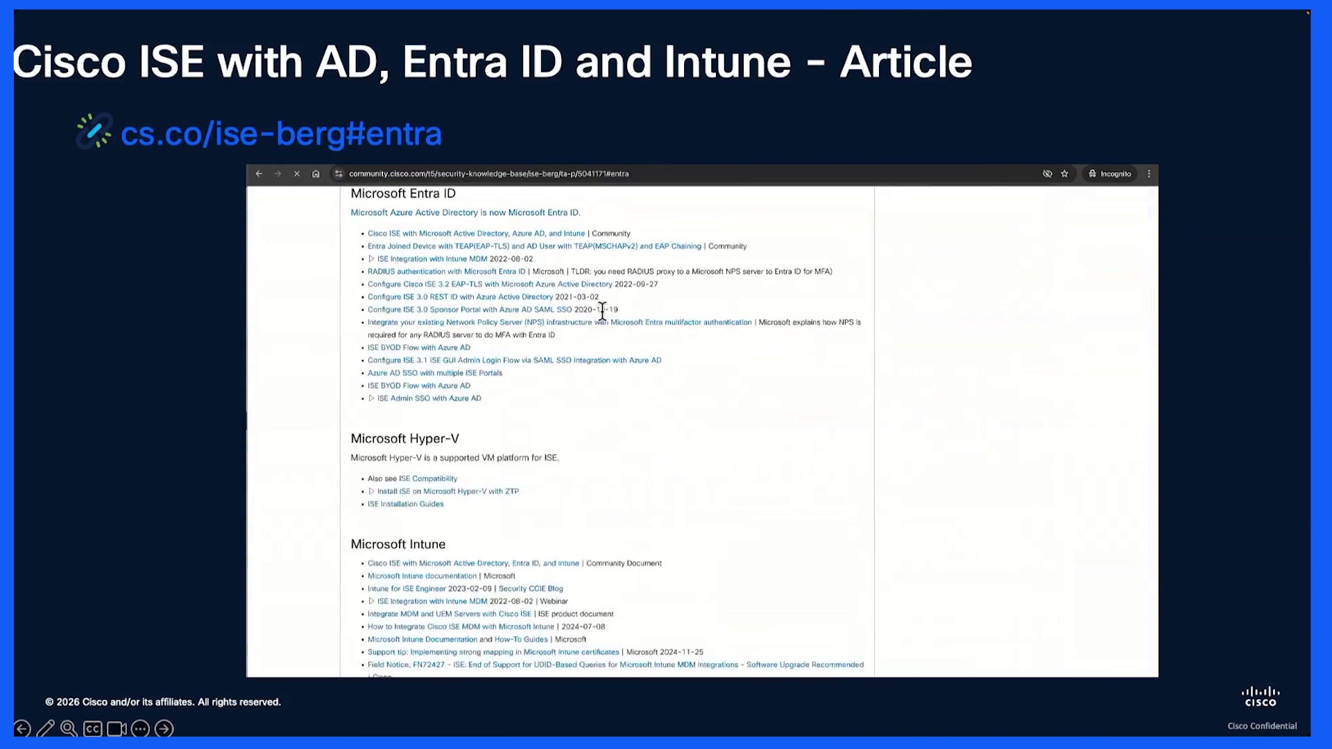Open the magnifier zoom tool
The image size is (1332, 749).
coord(69,728)
